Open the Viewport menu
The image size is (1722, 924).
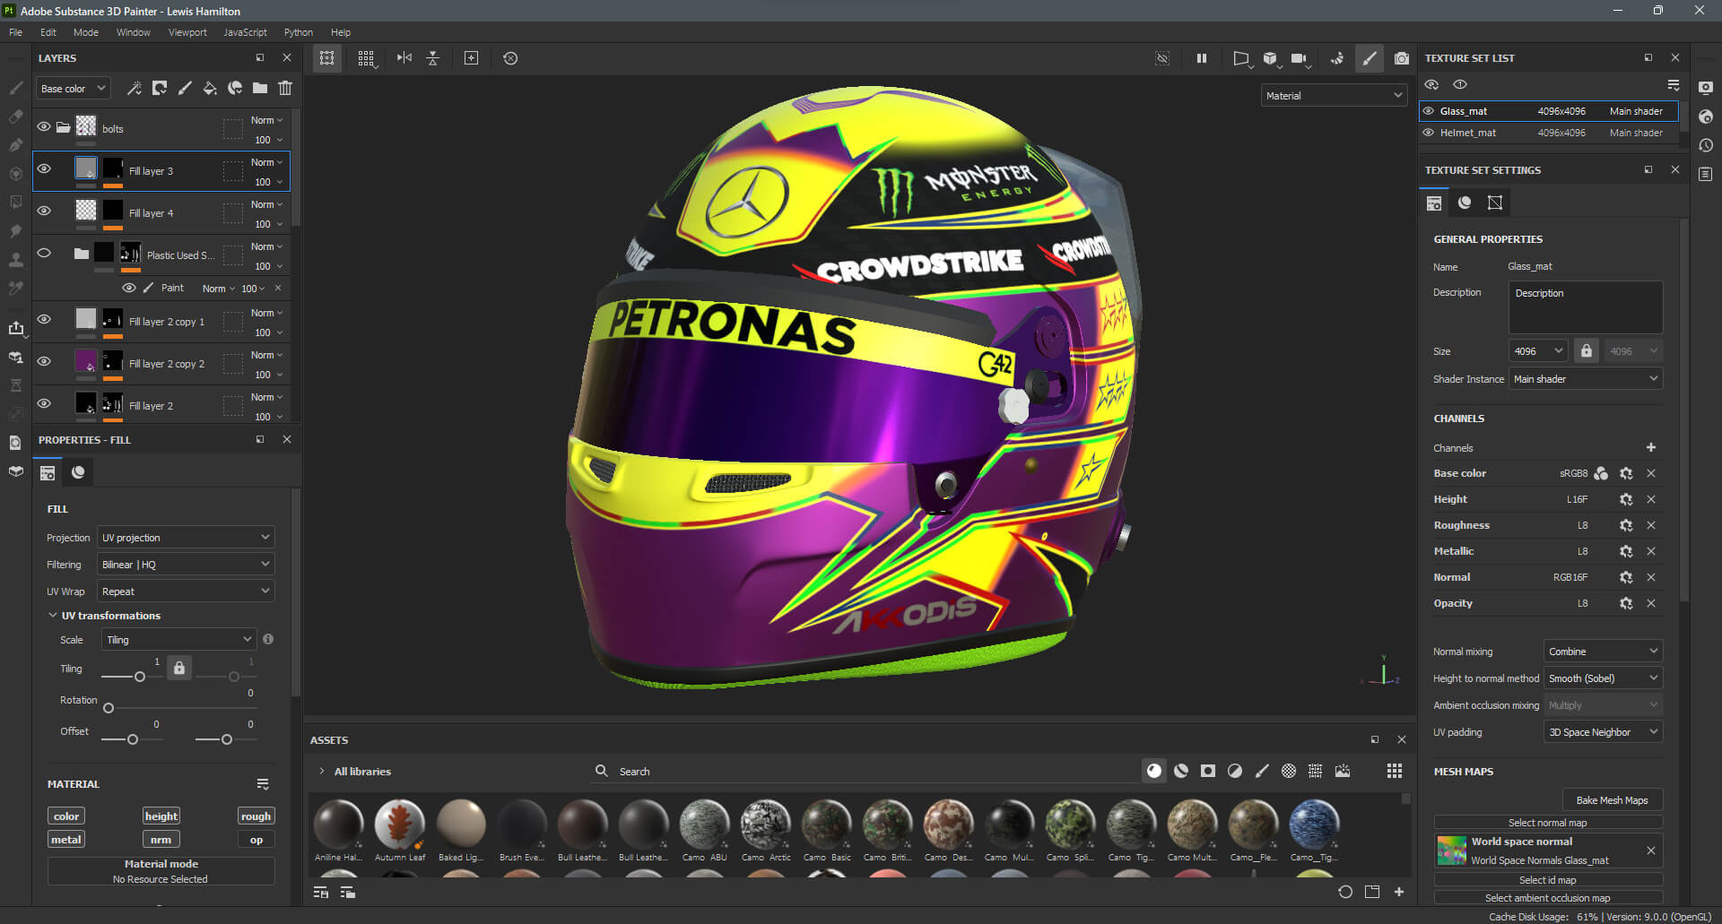[187, 32]
